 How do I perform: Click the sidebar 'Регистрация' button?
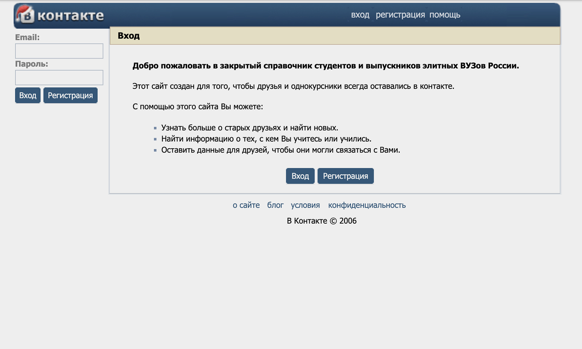point(70,95)
